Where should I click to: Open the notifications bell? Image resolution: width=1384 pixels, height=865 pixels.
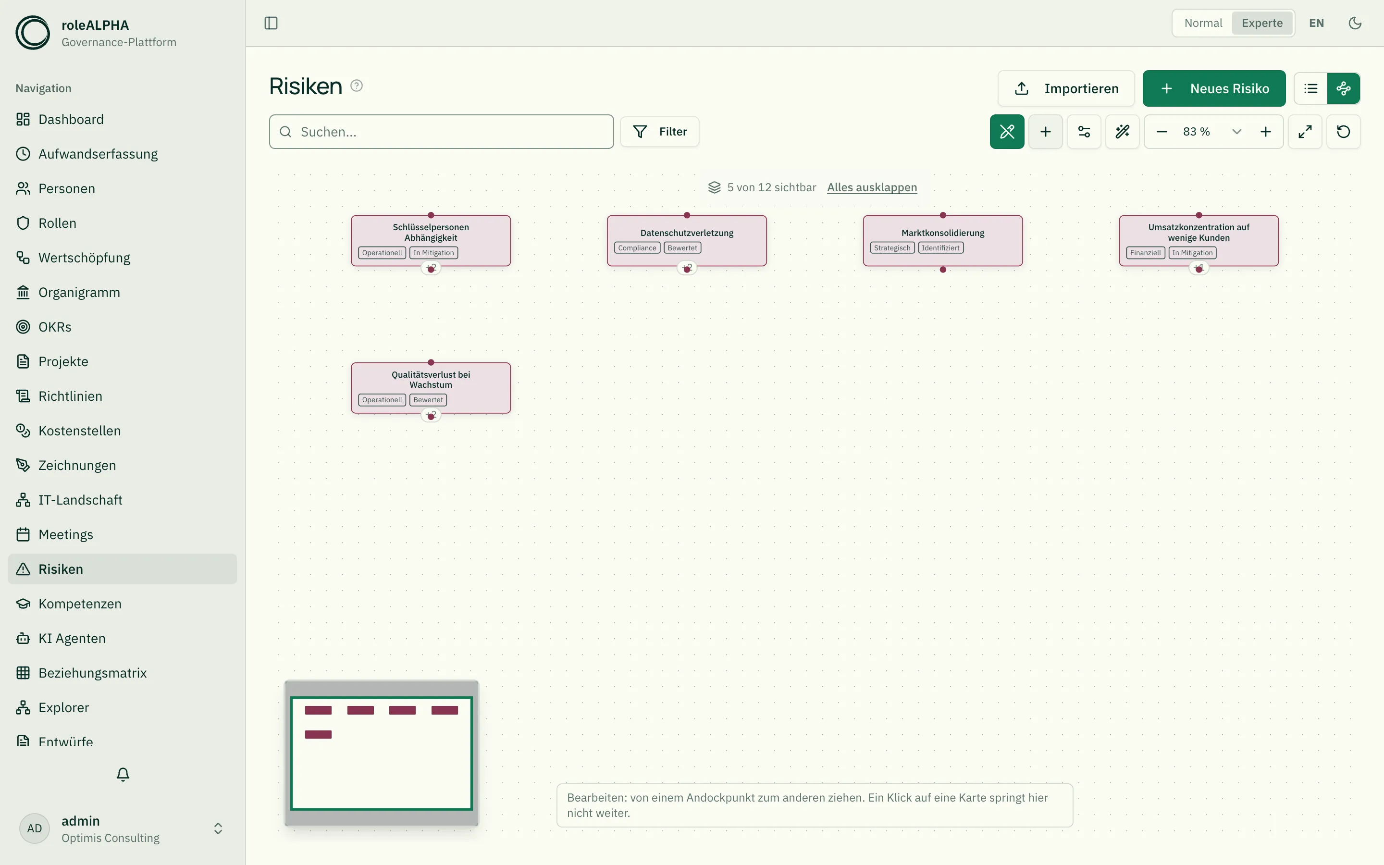(x=123, y=774)
